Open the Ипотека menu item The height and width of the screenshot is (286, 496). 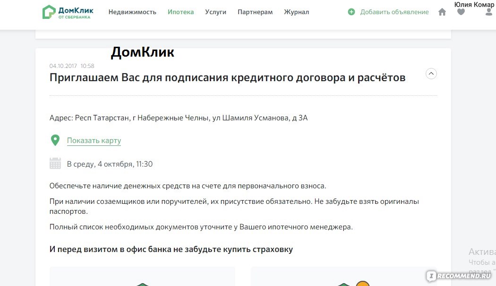180,12
